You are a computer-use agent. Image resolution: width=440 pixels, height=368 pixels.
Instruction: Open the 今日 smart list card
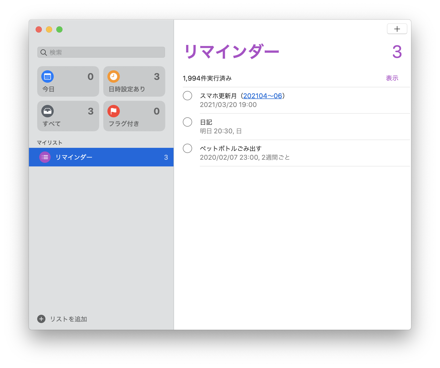pos(68,81)
